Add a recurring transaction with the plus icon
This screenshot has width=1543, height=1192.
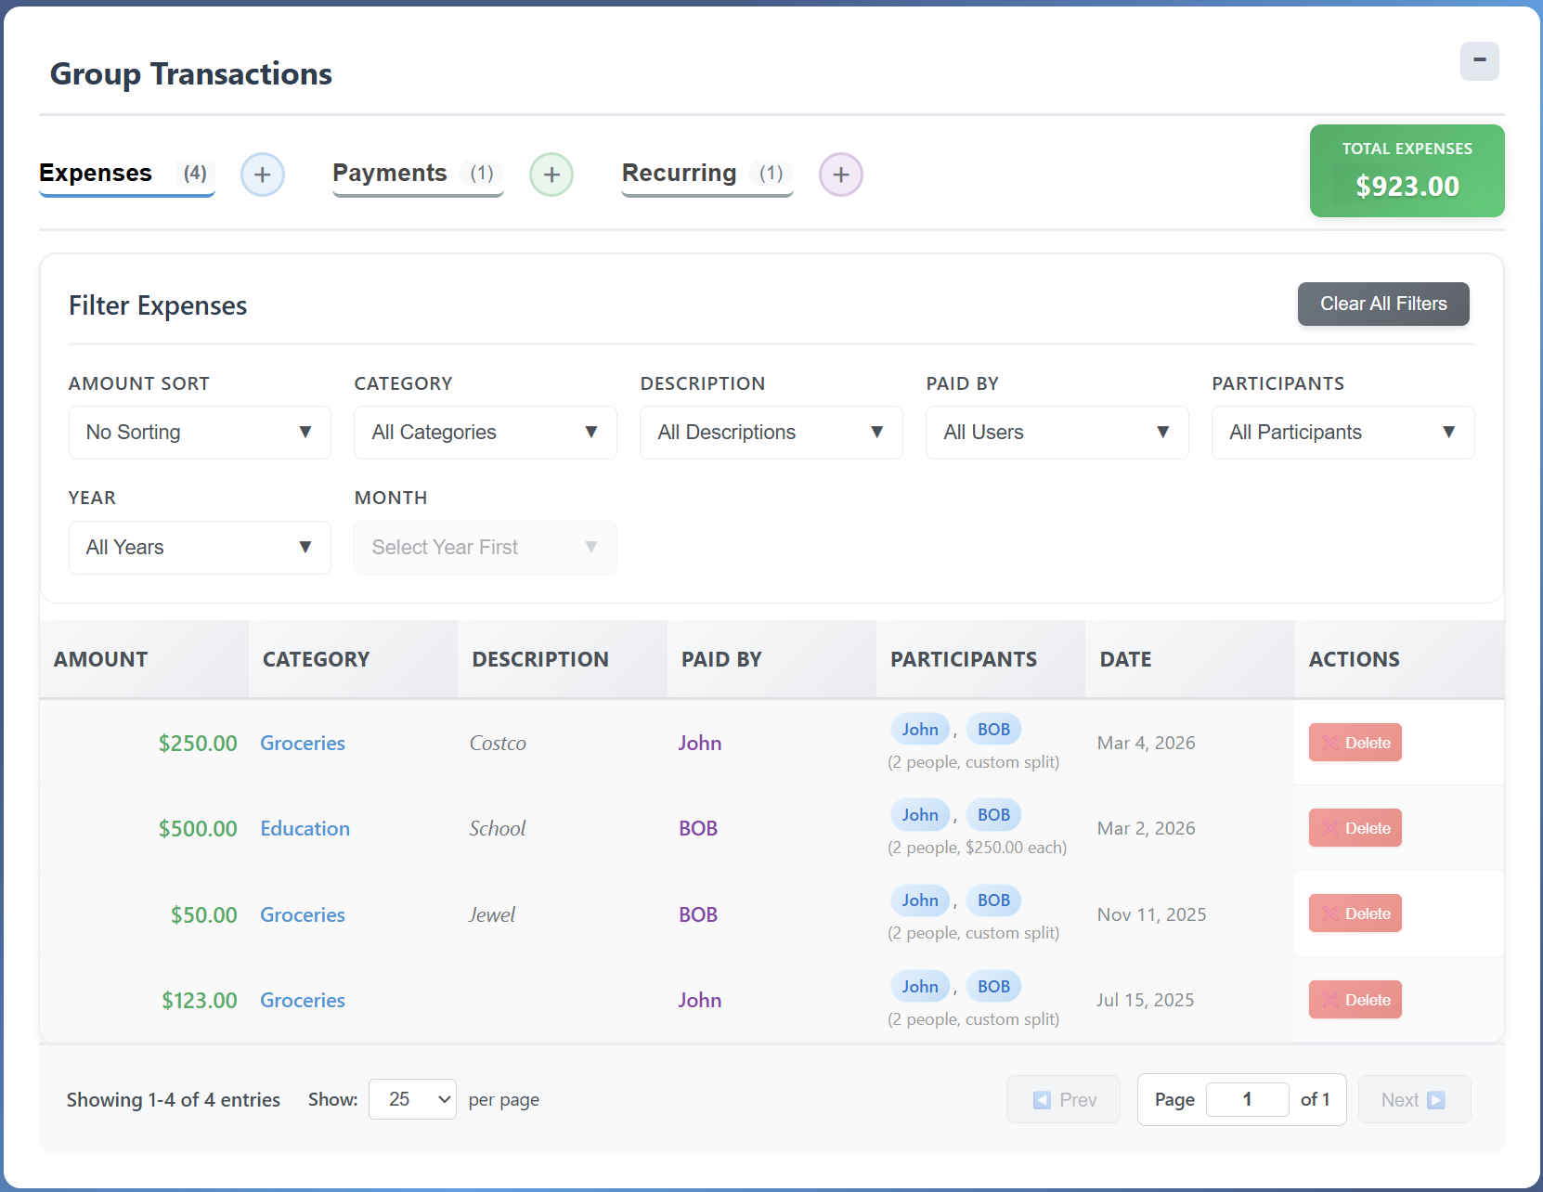click(x=840, y=175)
